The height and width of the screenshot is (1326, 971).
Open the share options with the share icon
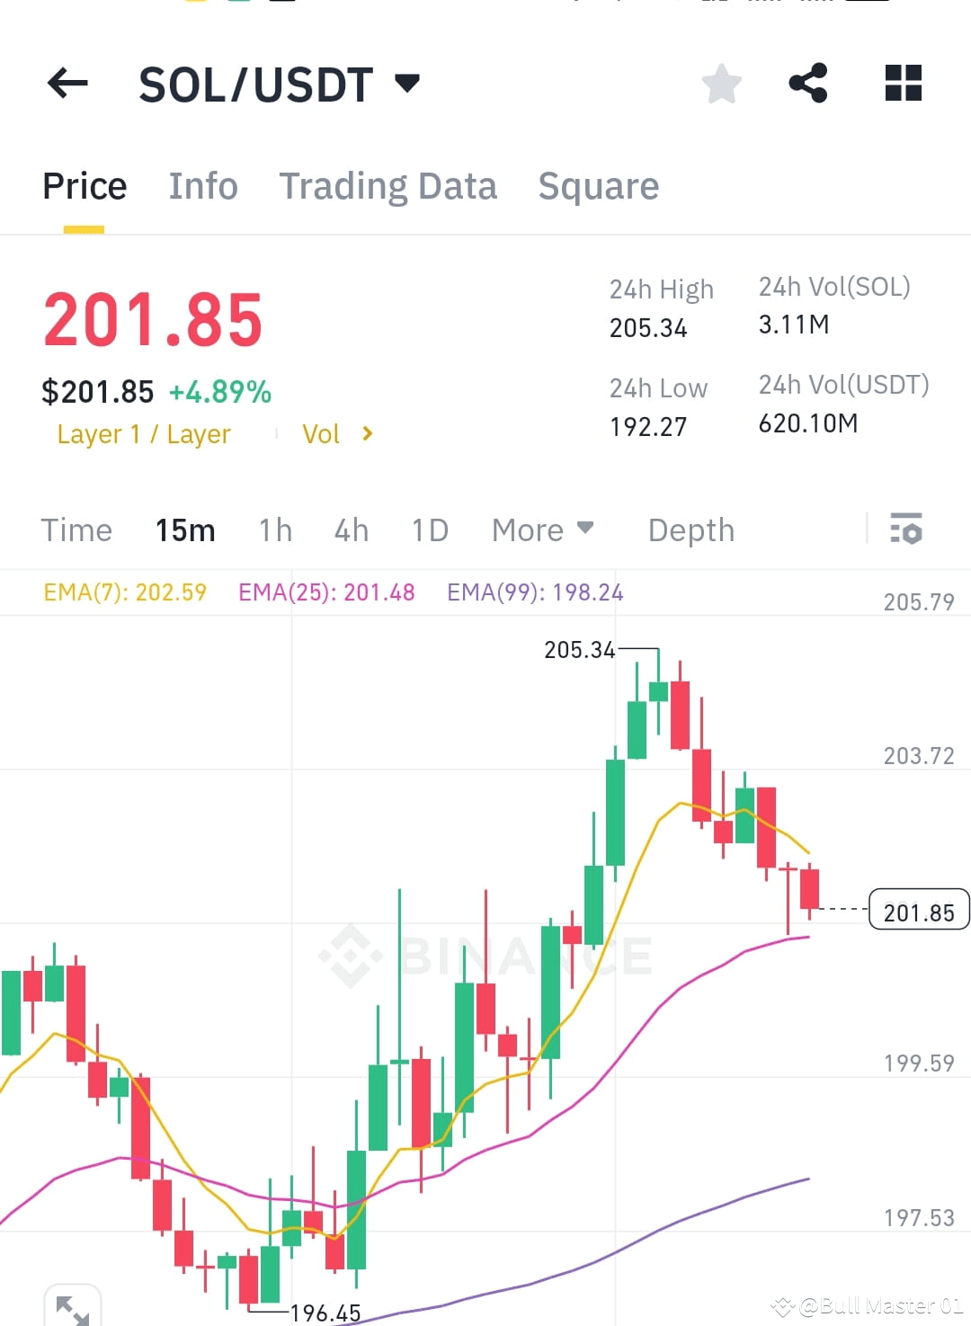click(808, 83)
